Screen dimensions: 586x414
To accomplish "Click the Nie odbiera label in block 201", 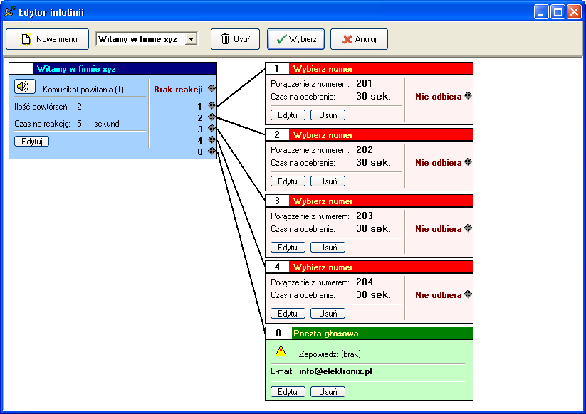I will [438, 97].
